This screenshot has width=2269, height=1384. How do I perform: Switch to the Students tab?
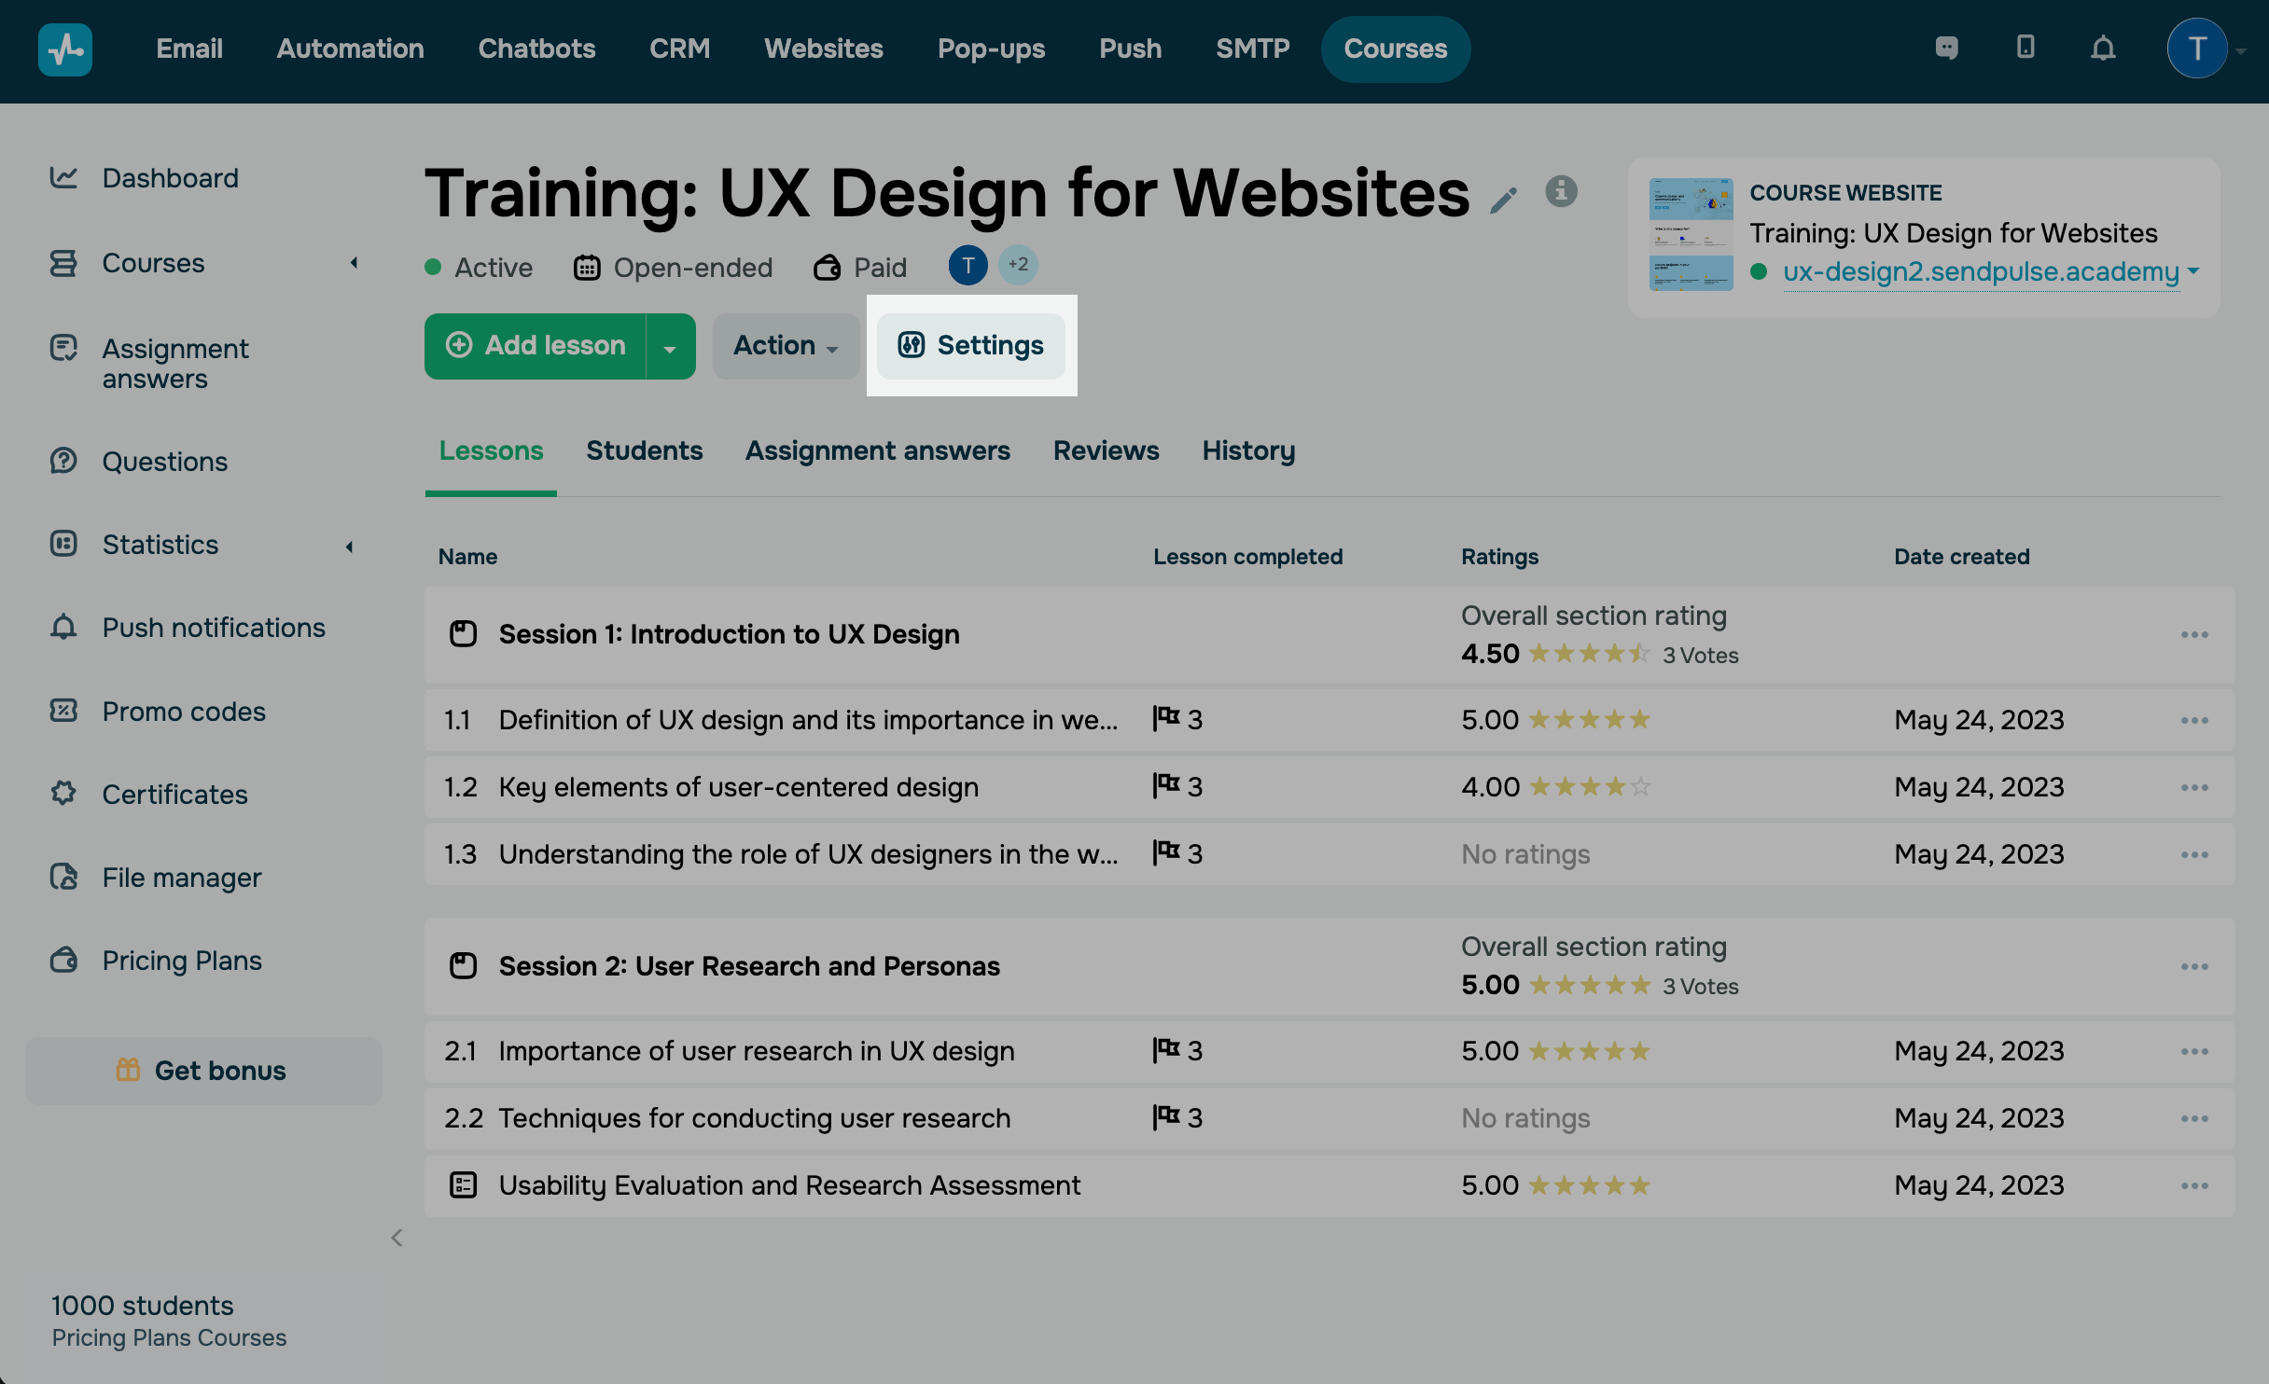[x=644, y=451]
